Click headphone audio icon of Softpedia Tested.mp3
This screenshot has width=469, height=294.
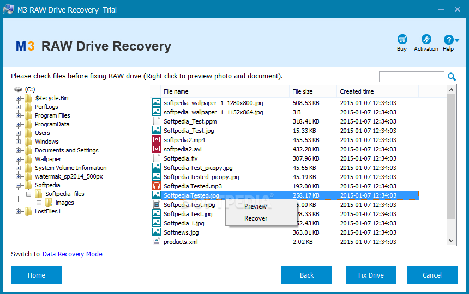[157, 186]
